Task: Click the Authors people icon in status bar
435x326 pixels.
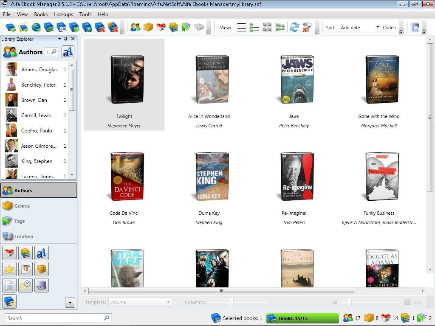Action: (x=347, y=318)
